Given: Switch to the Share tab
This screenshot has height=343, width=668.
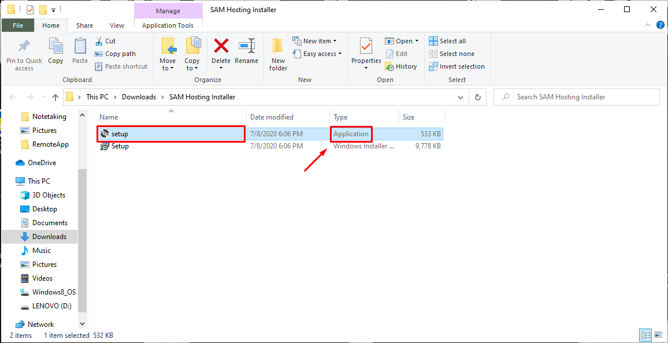Looking at the screenshot, I should coord(84,25).
